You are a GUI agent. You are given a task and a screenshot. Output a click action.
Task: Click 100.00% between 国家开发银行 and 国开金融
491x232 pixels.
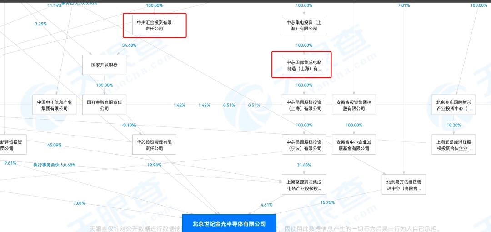pyautogui.click(x=104, y=85)
